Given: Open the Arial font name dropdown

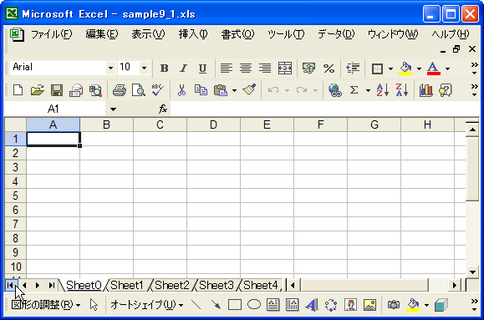Looking at the screenshot, I should click(110, 68).
